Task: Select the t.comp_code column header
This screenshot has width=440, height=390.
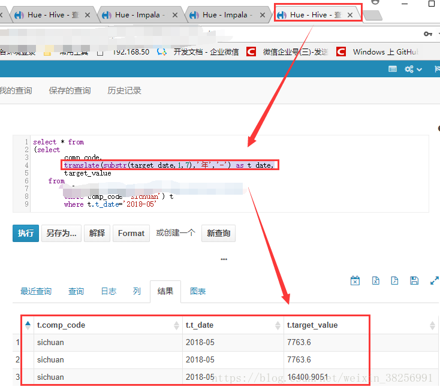Action: [61, 325]
